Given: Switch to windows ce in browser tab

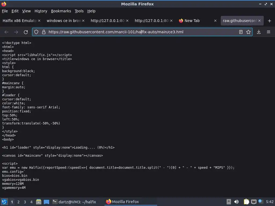Looking at the screenshot, I should pos(64,21).
